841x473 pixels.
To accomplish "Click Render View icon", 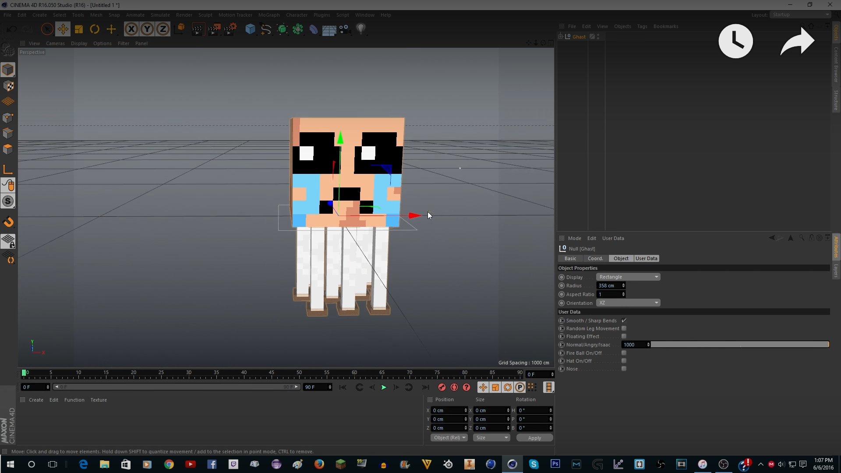I will tap(198, 29).
